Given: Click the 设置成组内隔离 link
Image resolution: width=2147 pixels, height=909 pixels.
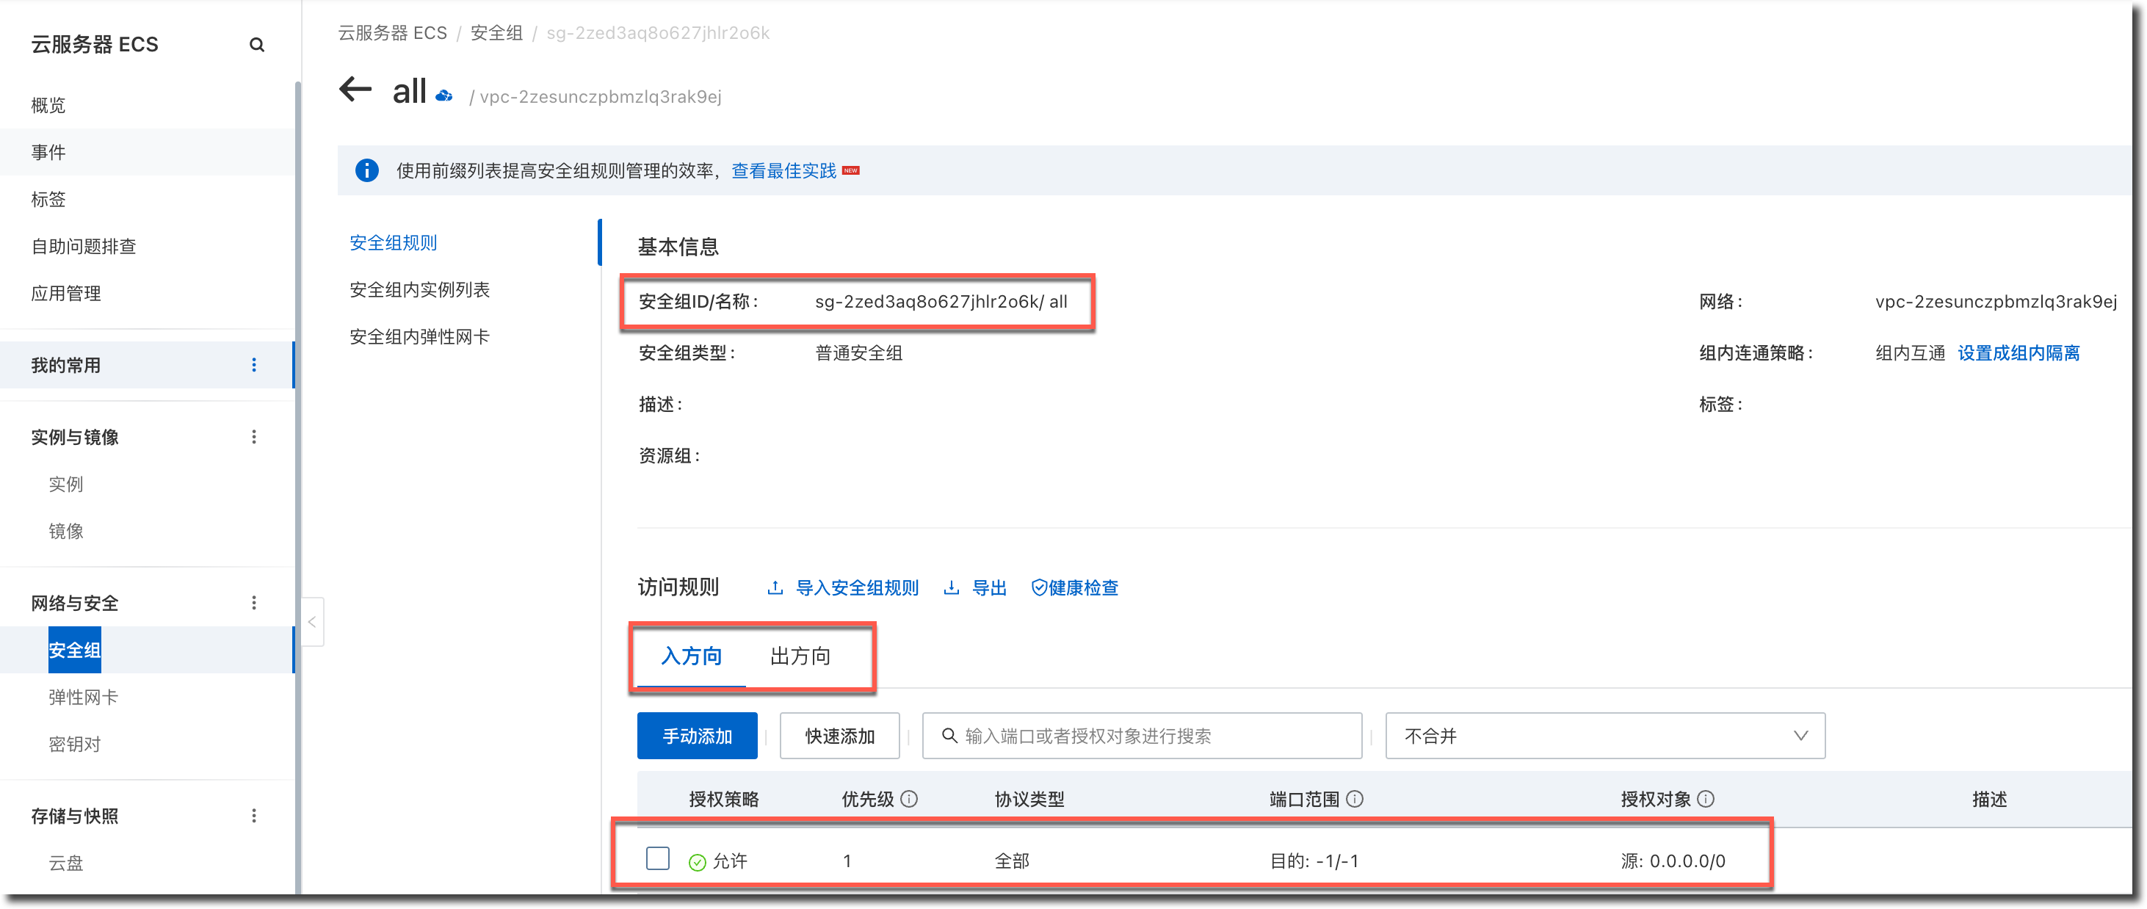Looking at the screenshot, I should point(2018,352).
